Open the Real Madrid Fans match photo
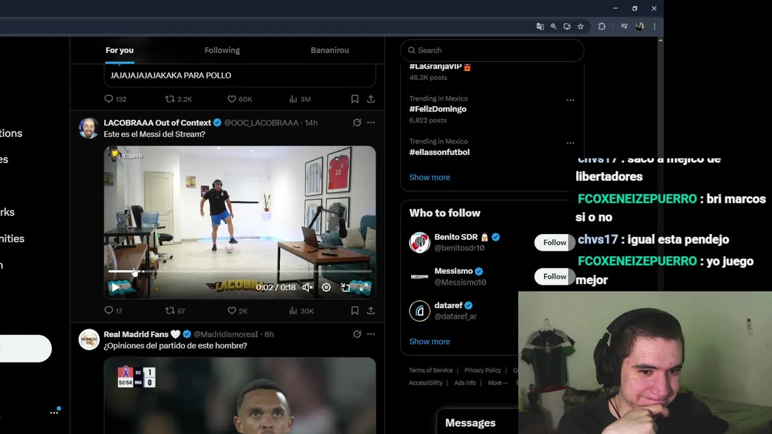Screen dimensions: 772x434 (239, 395)
